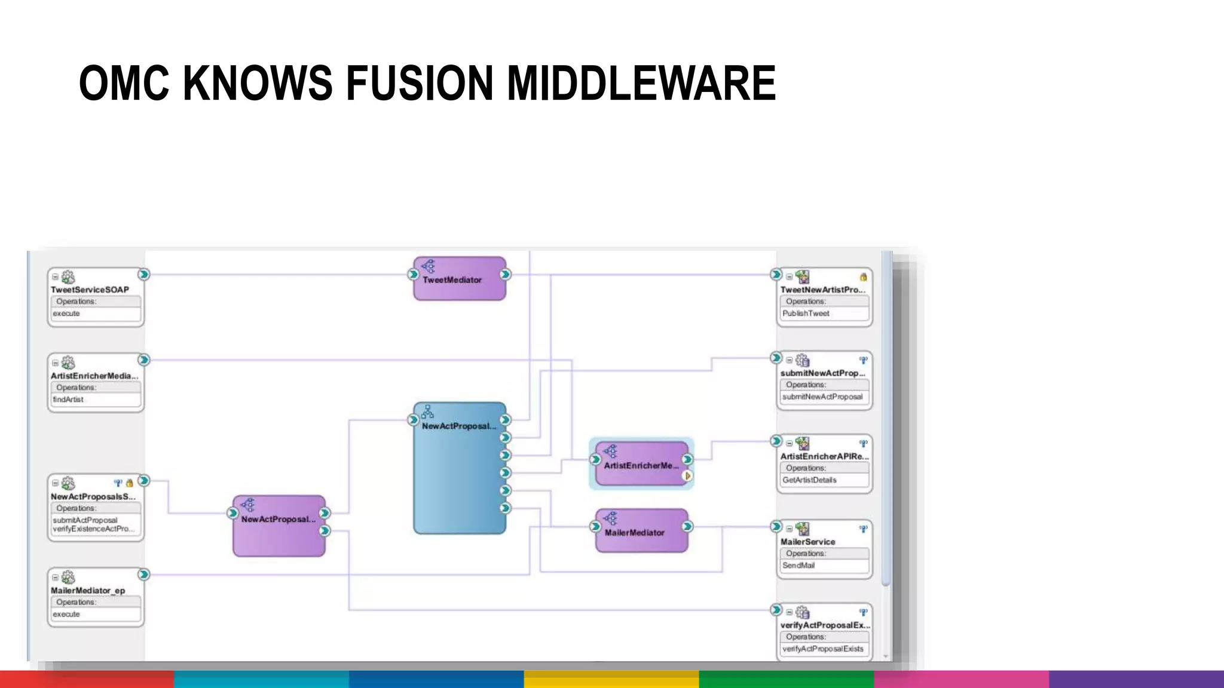Viewport: 1224px width, 688px height.
Task: Click the ribbon policy icon on MailerService
Action: point(863,529)
